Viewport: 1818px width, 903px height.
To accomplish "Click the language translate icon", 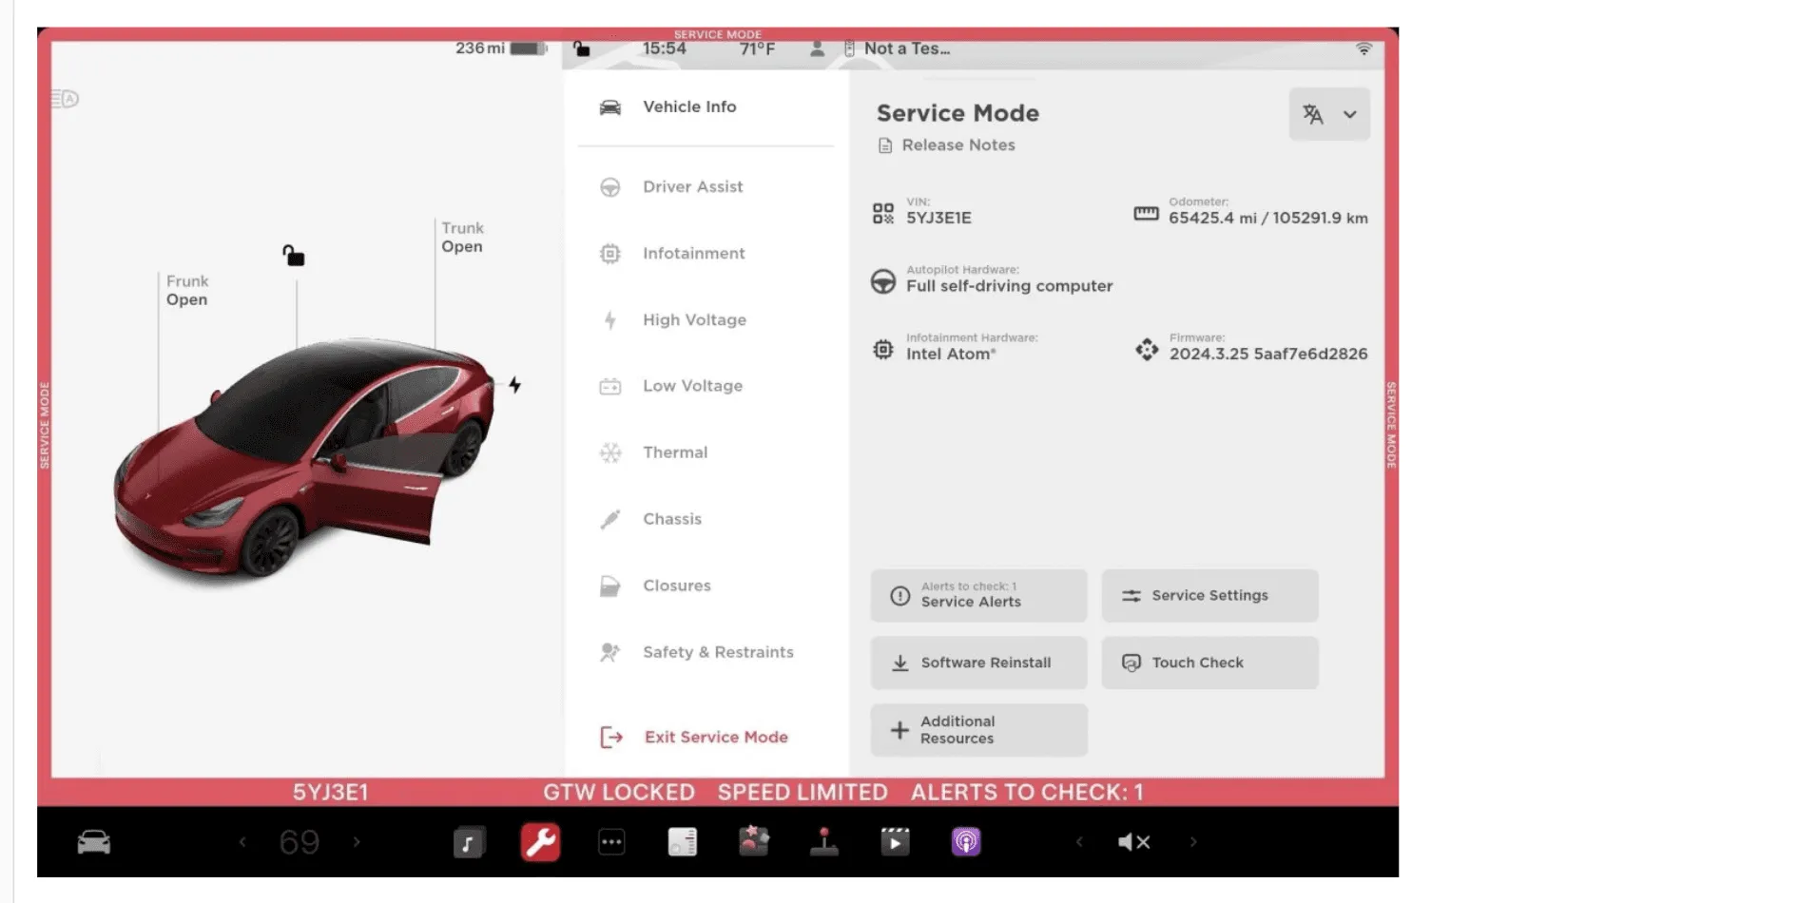I will pos(1313,114).
